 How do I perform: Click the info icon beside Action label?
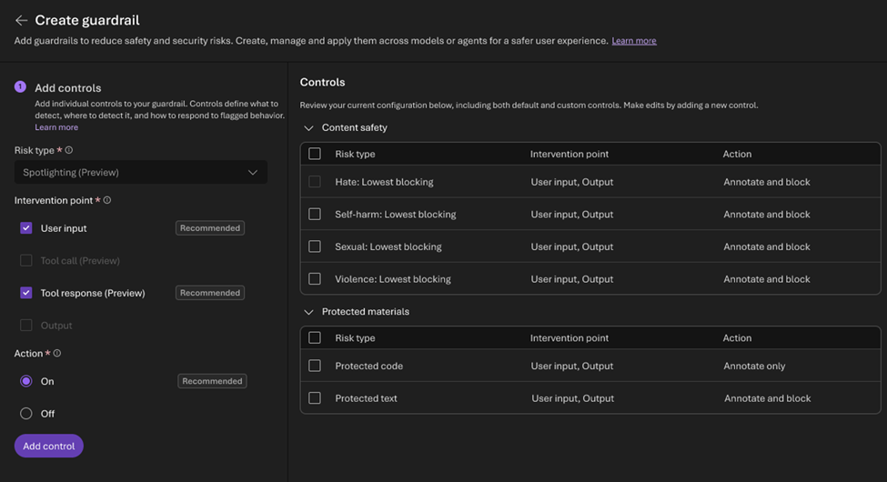(x=57, y=353)
